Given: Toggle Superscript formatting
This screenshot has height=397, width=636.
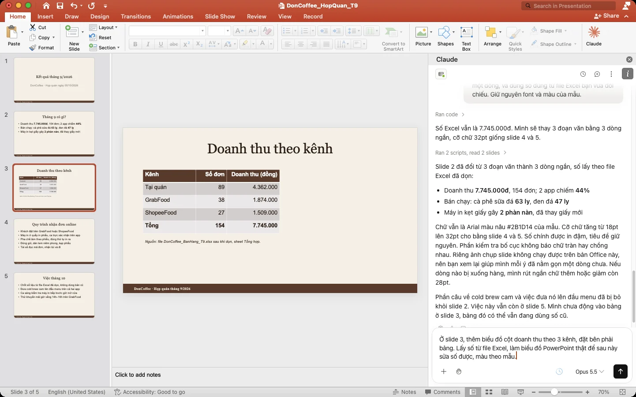Looking at the screenshot, I should coord(187,44).
